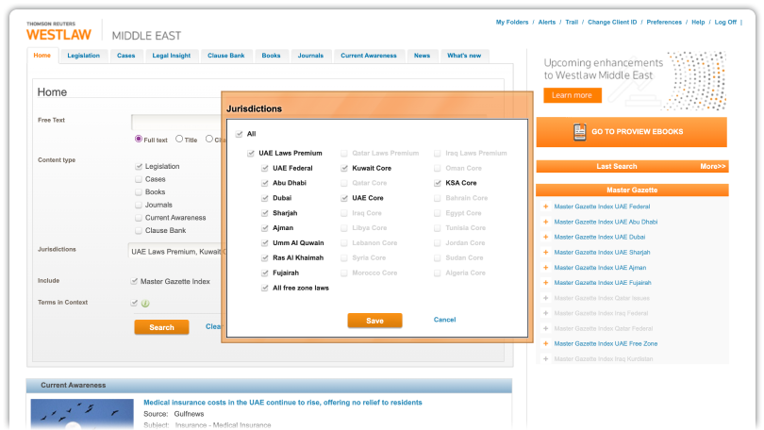This screenshot has height=430, width=764.
Task: Cancel the Jurisdictions dialog
Action: (x=444, y=320)
